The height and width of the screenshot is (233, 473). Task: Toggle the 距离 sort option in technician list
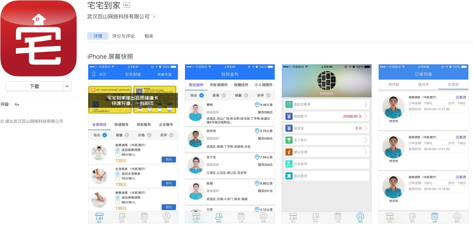(x=224, y=95)
